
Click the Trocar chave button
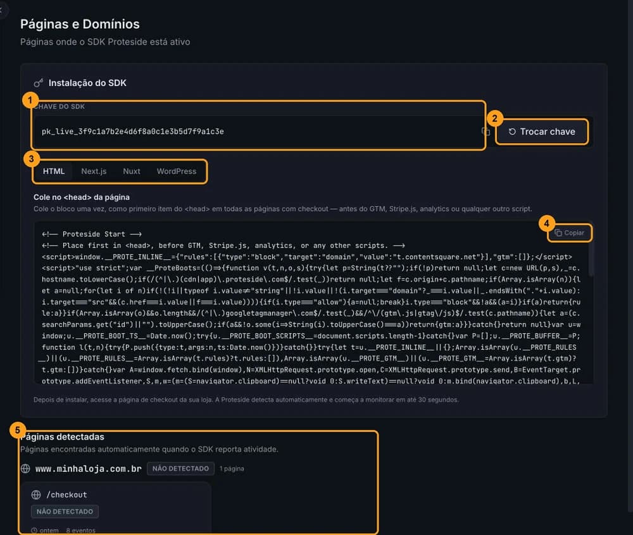click(542, 132)
